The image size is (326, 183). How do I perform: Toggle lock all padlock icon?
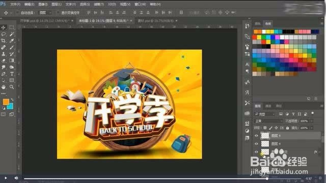point(287,128)
